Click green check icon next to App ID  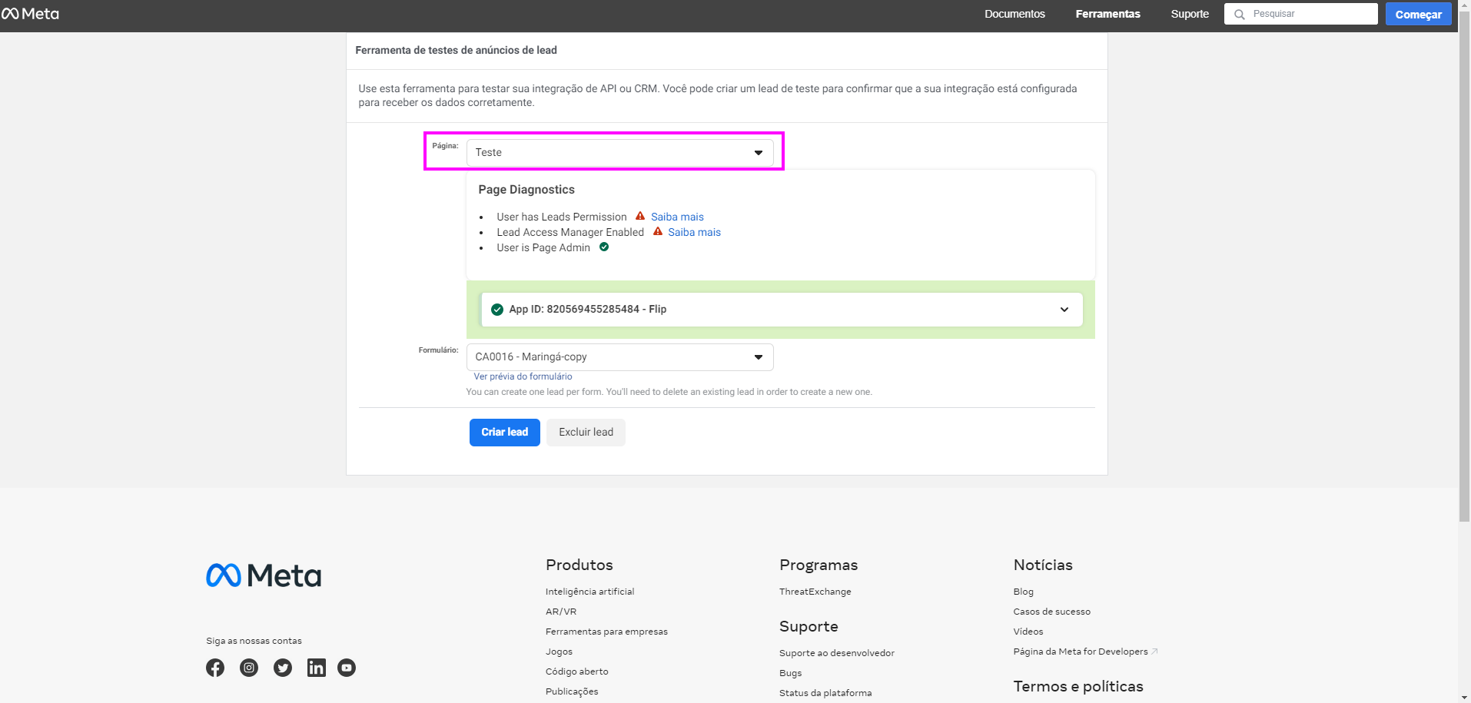pos(496,310)
